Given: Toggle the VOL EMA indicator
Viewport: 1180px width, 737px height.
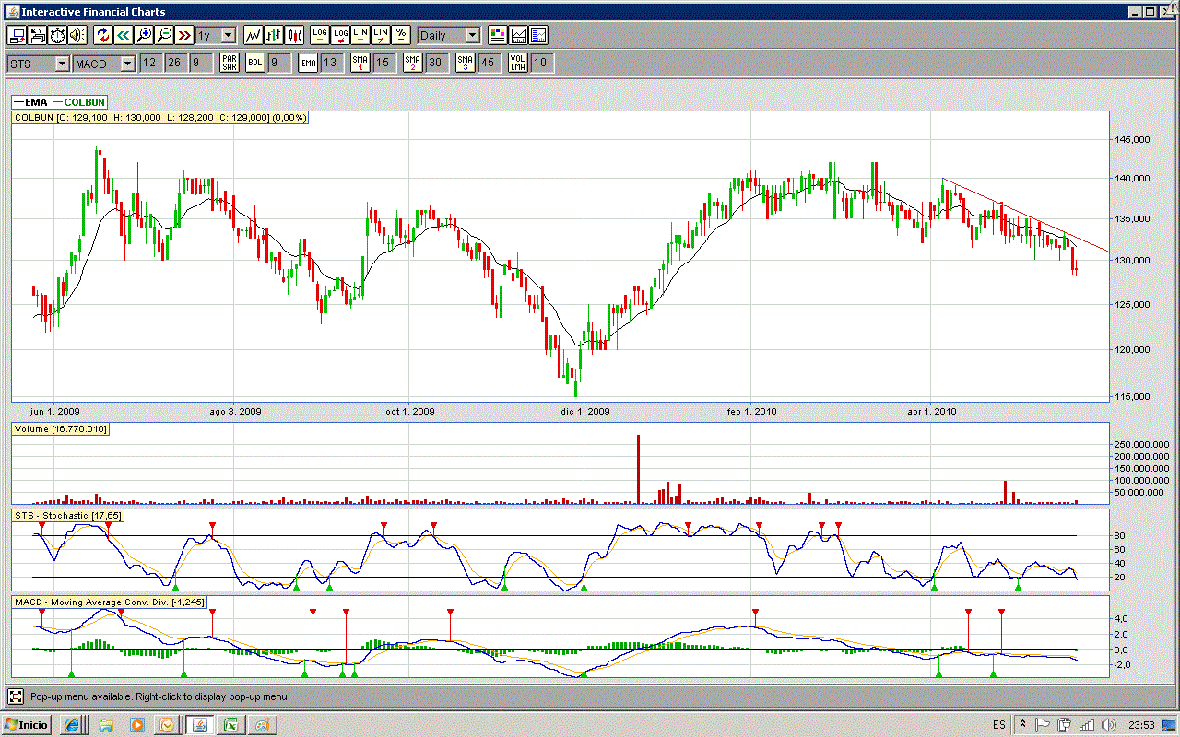Looking at the screenshot, I should tap(517, 63).
